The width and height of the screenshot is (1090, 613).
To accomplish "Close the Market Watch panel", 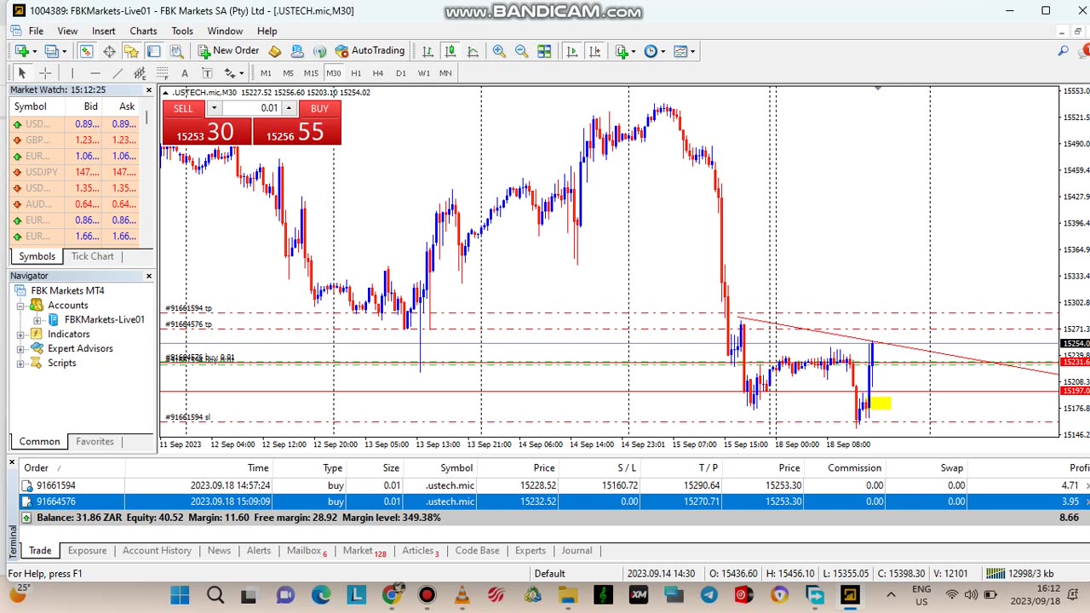I will (x=149, y=89).
